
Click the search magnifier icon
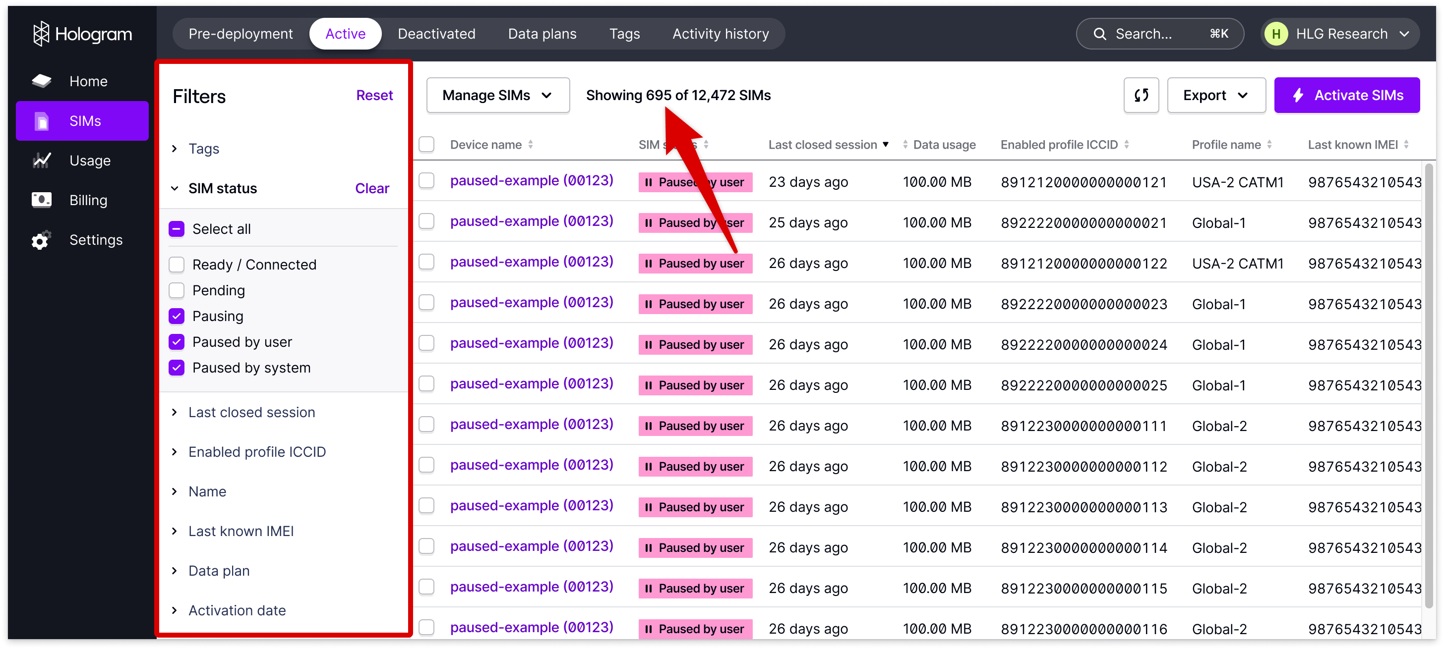(x=1100, y=34)
